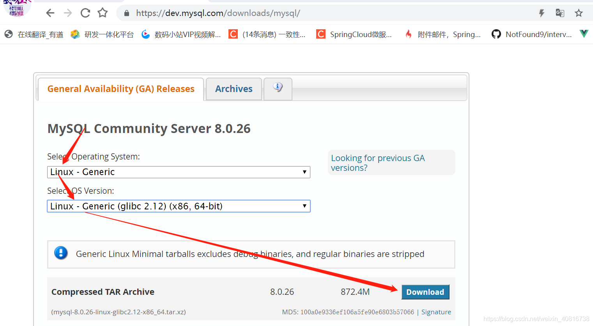
Task: Open Looking for previous GA versions link
Action: [x=378, y=163]
